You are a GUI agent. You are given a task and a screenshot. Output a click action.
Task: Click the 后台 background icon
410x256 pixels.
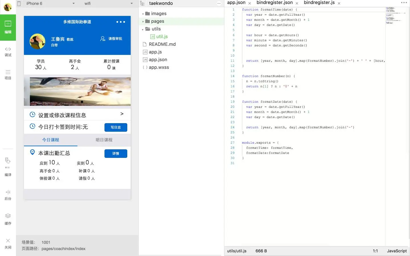[8, 195]
